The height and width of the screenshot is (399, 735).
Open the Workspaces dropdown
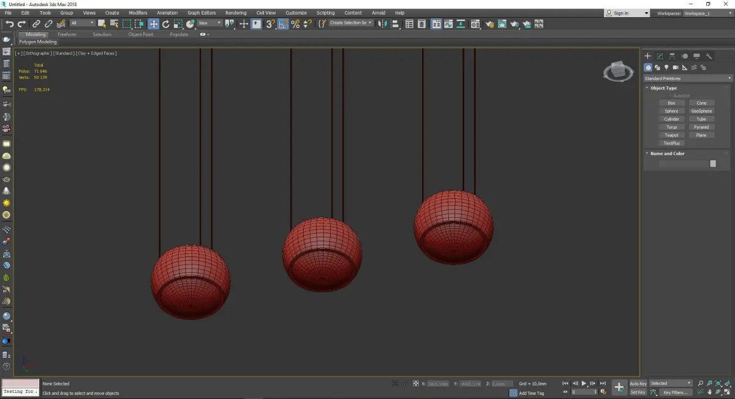(x=707, y=13)
